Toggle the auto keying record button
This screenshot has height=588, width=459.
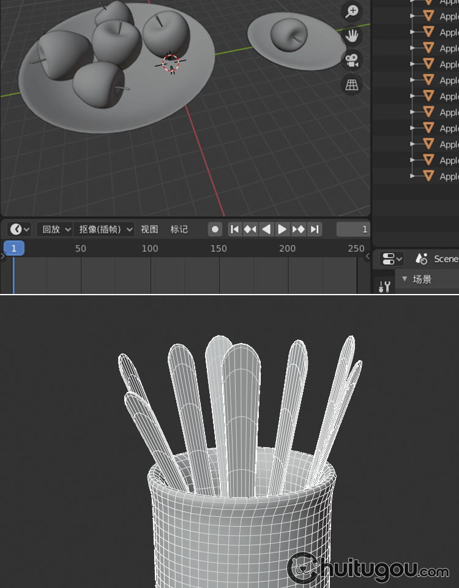tap(215, 230)
